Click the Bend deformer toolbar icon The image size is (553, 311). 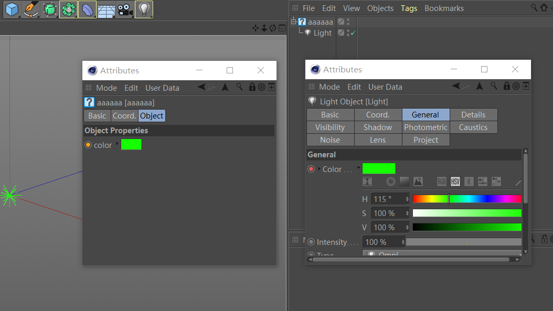tap(87, 9)
